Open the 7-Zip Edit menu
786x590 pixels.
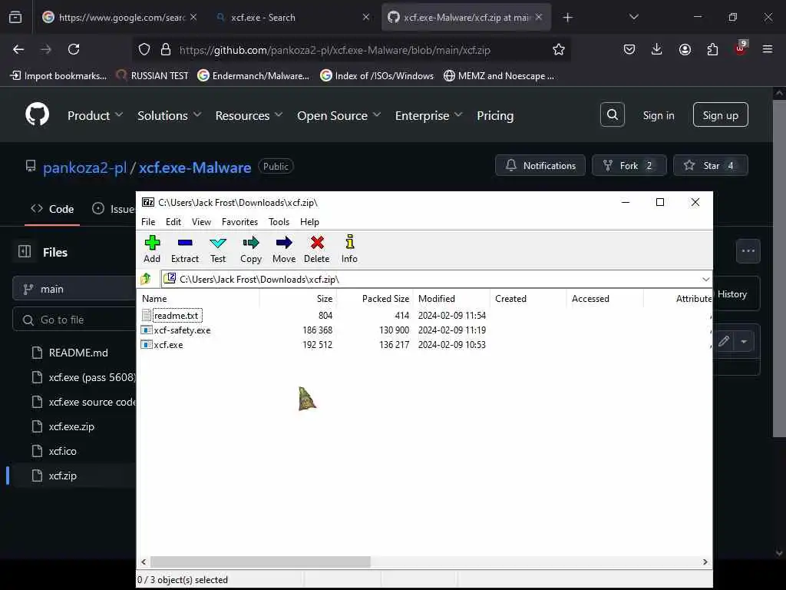(173, 222)
